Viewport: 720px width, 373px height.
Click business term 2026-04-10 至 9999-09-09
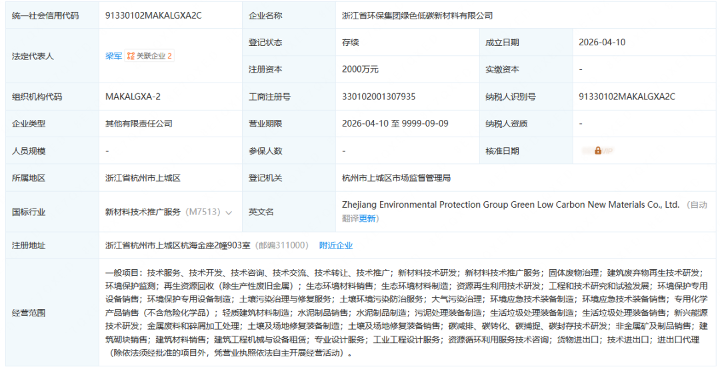395,123
